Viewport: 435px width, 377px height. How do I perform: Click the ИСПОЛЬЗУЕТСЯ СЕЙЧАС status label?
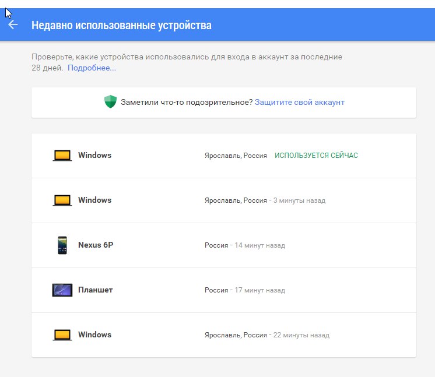[x=316, y=156]
